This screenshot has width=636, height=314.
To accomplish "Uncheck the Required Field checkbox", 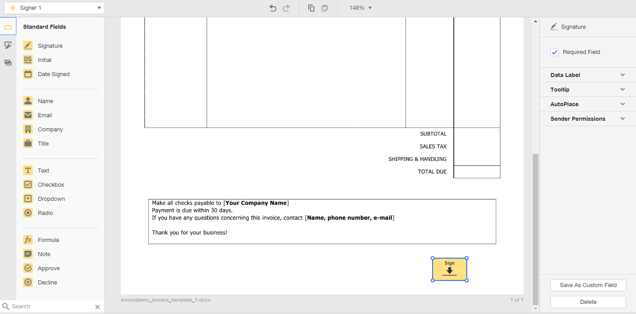I will point(554,52).
